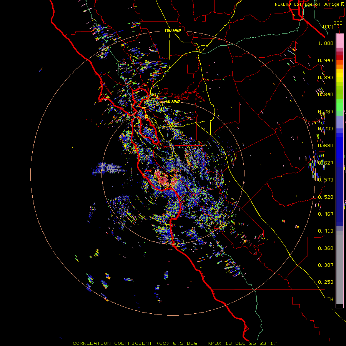
Task: Click the 0.787 scale value
Action: (x=326, y=111)
